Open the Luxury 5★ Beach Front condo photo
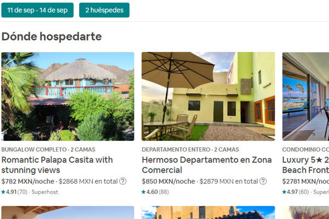 click(306, 96)
